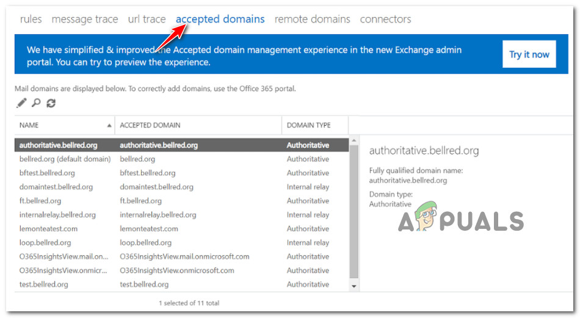The height and width of the screenshot is (318, 580).
Task: Select the test.bellred.org row
Action: coord(43,284)
